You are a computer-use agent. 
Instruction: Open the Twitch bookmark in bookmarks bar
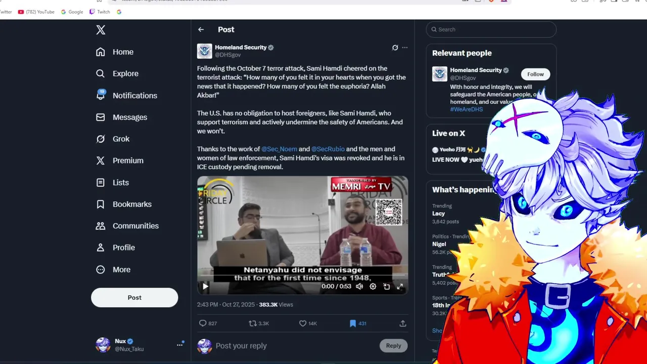(x=100, y=12)
